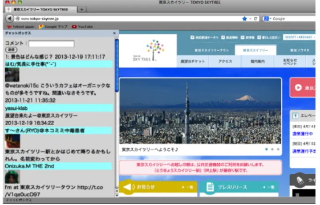Open the Yahoo! Japan bookmark
This screenshot has width=320, height=205.
pyautogui.click(x=21, y=27)
